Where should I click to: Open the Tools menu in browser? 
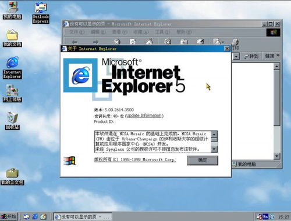tap(162, 32)
